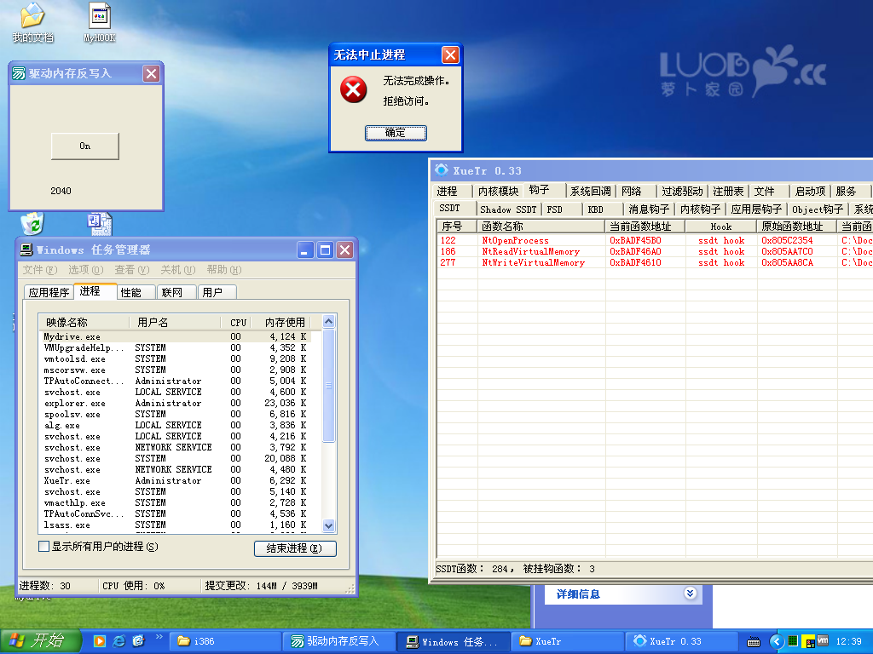873x654 pixels.
Task: Open the Object钩子 sub-tab
Action: (x=818, y=209)
